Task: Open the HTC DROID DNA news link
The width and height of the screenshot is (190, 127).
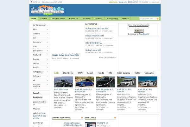Action: [93, 43]
